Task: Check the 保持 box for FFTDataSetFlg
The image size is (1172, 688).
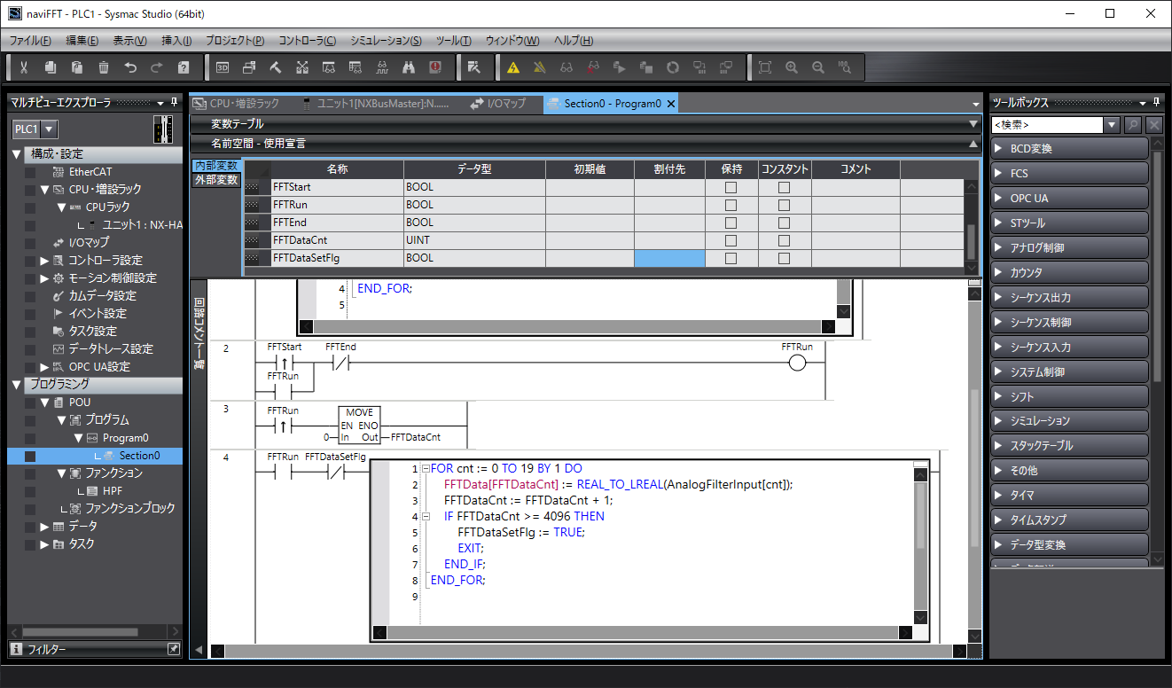Action: pos(731,258)
